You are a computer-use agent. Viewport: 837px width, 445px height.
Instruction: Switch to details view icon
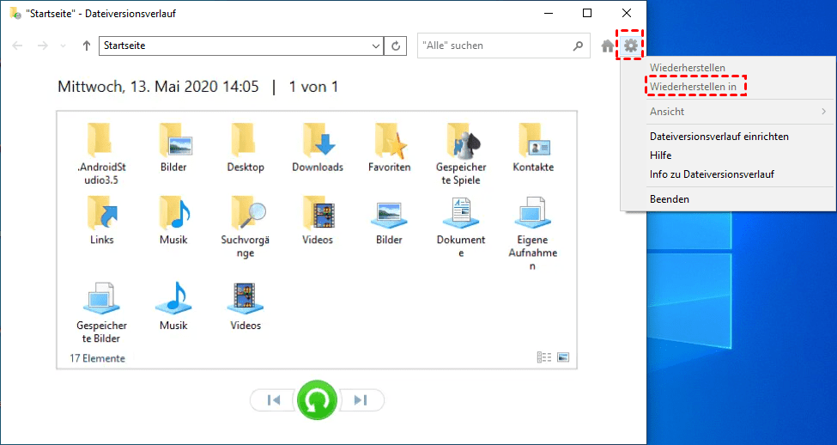[544, 357]
